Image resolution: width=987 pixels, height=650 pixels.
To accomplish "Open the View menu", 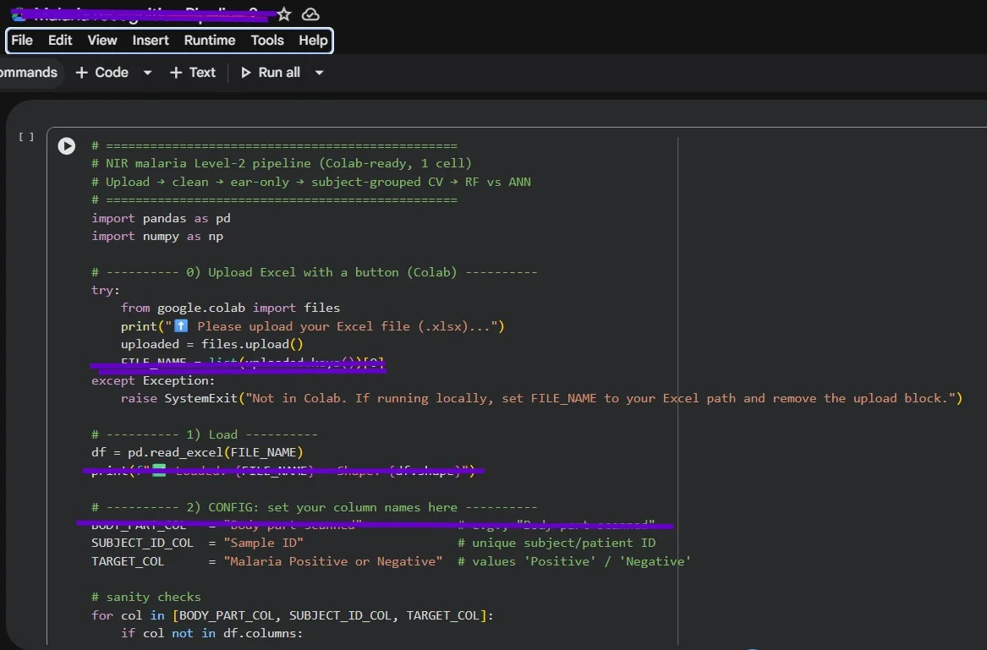I will click(x=102, y=41).
